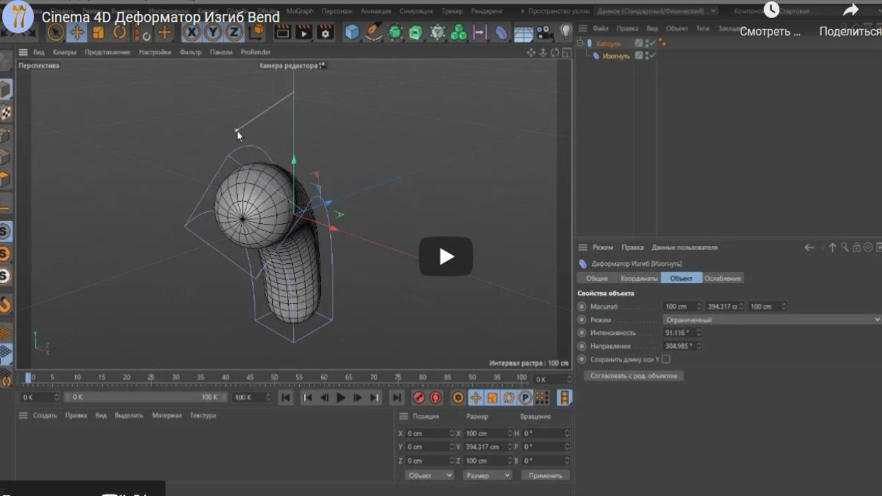Play the animation forward
This screenshot has height=496, width=882.
(x=341, y=397)
